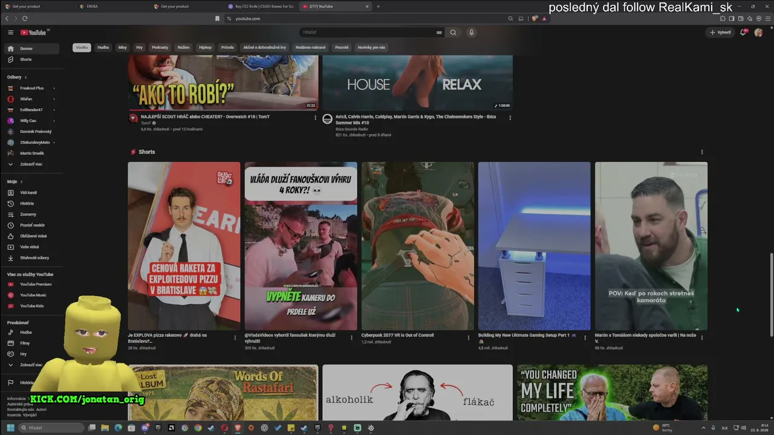Open the NAJLEPŠÍ SCOUT HRÁČ video title
Screen dimensions: 774x435
(x=205, y=117)
